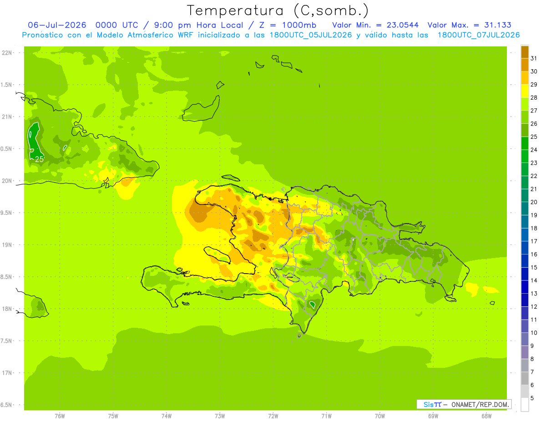Click legend value "31"
Screen dimensions: 546x422
tap(534, 58)
